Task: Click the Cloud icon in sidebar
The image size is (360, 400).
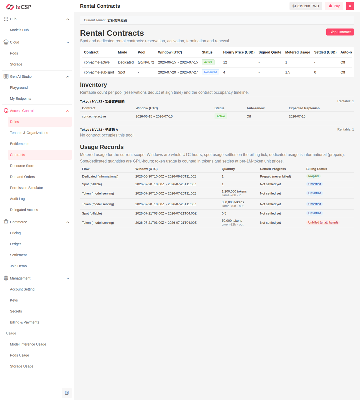Action: coord(6,42)
